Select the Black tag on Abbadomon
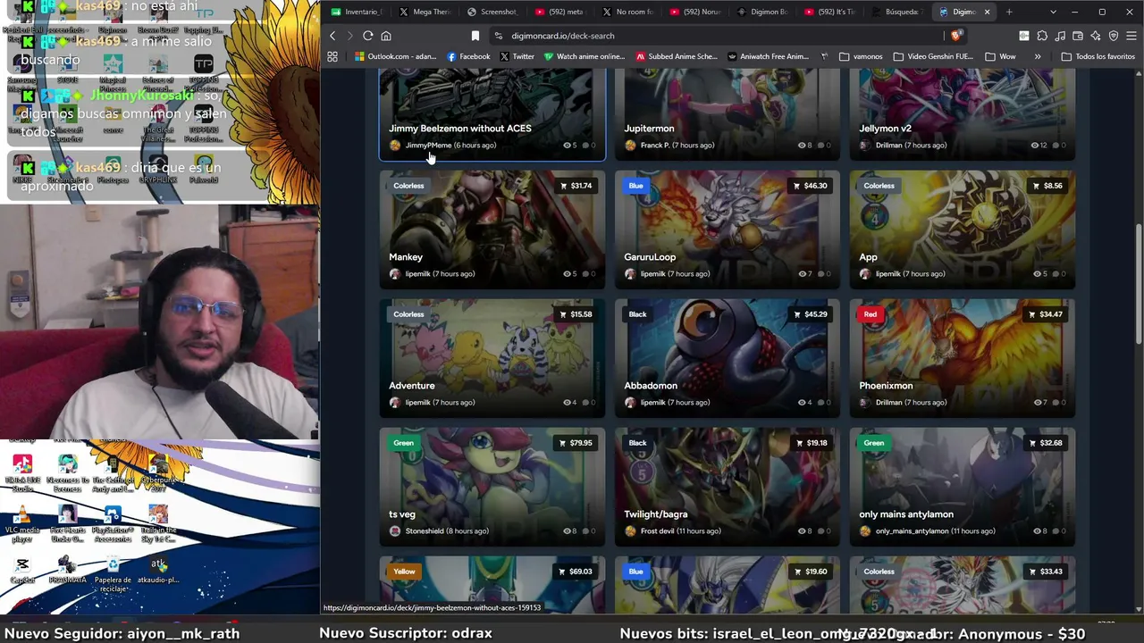This screenshot has width=1144, height=643. 637,314
